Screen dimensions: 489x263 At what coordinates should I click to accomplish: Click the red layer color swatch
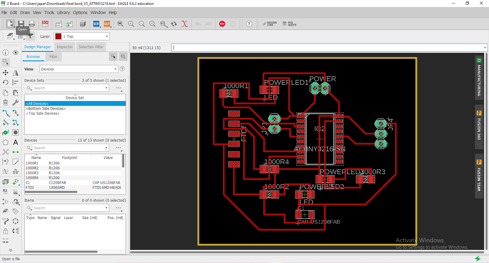[x=58, y=36]
